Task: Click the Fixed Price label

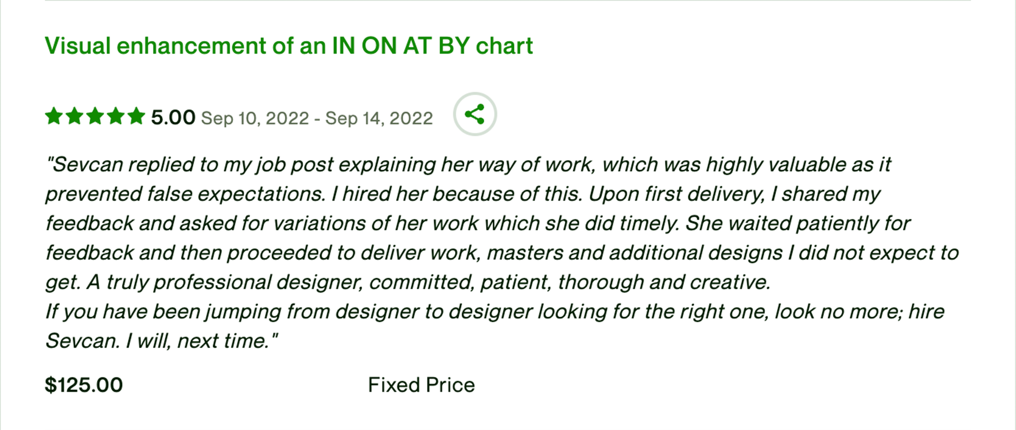Action: (421, 385)
